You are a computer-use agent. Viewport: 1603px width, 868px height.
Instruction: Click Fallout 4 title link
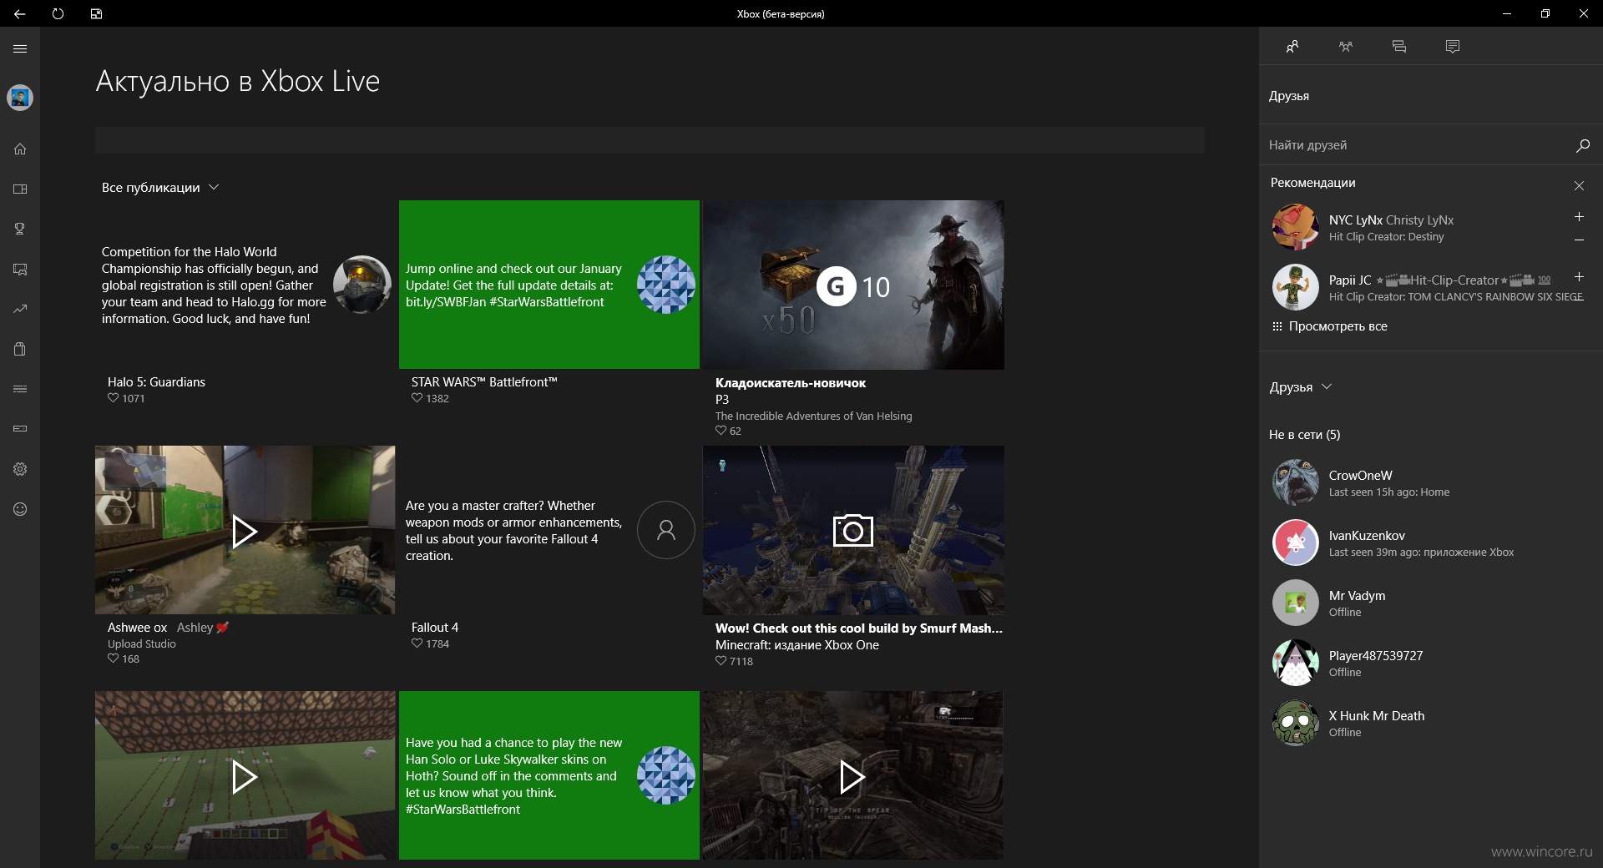point(435,628)
